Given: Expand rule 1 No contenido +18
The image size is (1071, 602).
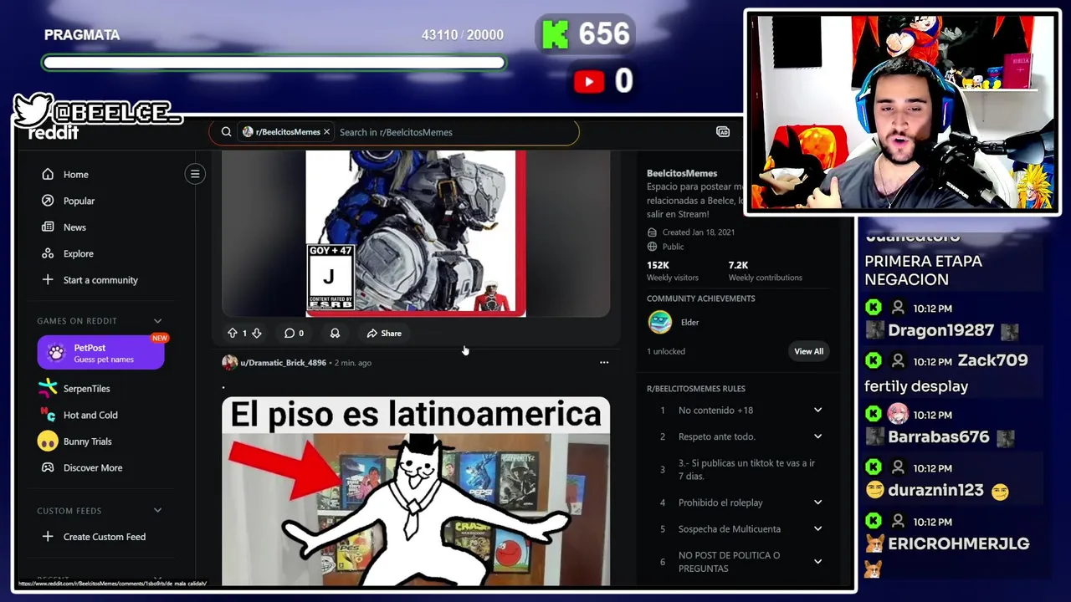Looking at the screenshot, I should (817, 410).
